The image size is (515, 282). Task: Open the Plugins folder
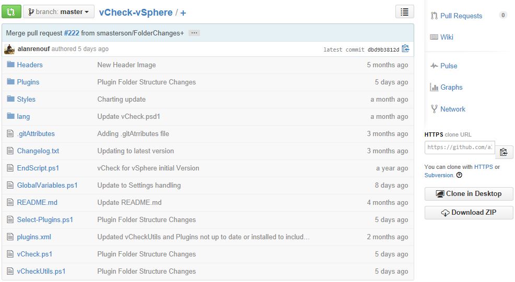click(x=28, y=82)
